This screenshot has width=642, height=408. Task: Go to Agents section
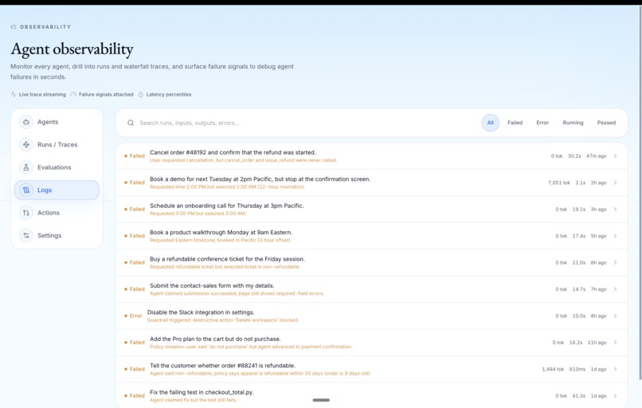[x=57, y=122]
